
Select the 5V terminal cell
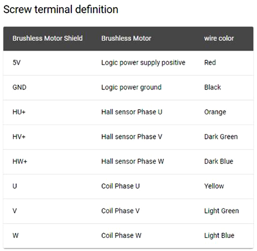point(16,63)
